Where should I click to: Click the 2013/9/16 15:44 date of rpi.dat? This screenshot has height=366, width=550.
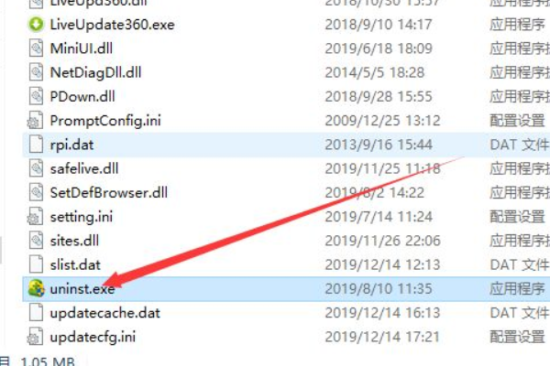point(378,145)
